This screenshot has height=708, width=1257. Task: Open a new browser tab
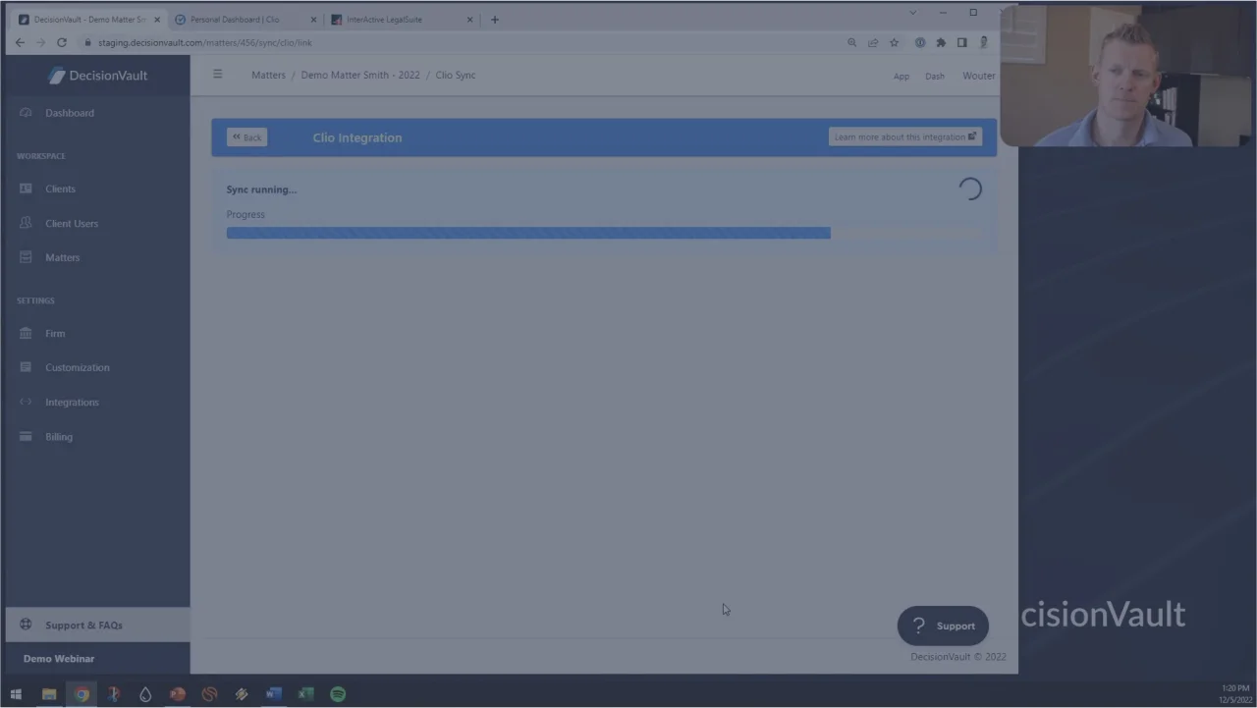(495, 20)
